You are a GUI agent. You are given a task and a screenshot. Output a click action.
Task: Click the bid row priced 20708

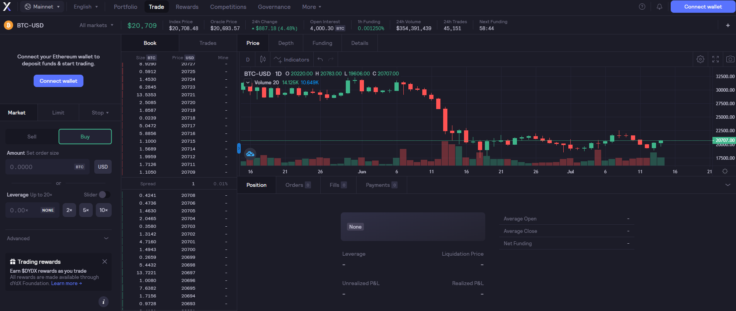point(179,195)
